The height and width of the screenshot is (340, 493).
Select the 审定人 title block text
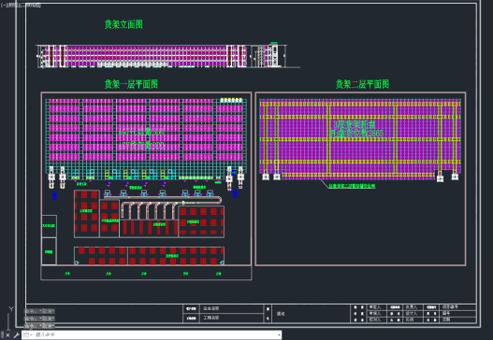pos(375,307)
